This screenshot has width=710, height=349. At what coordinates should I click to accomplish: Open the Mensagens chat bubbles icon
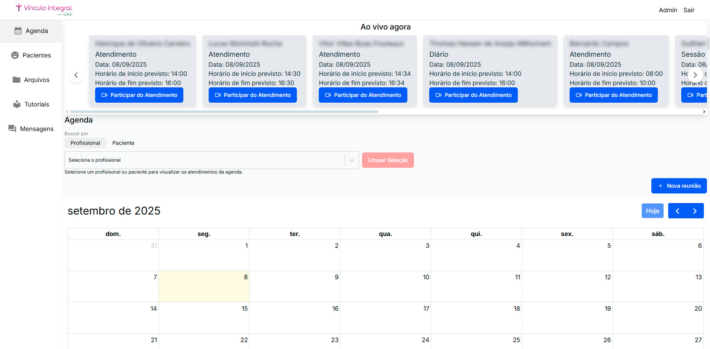point(12,129)
